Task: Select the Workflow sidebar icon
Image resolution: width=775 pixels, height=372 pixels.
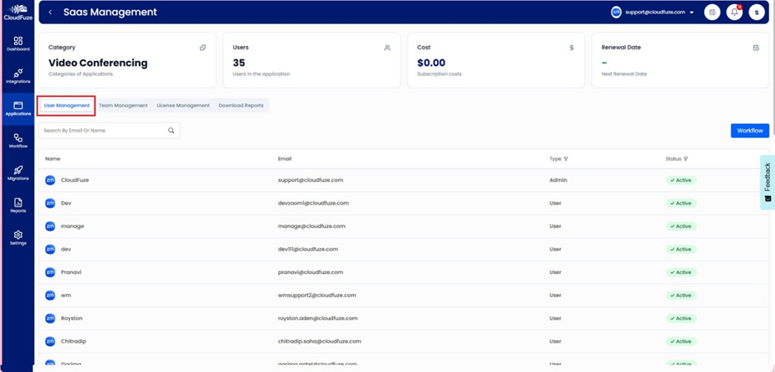Action: pyautogui.click(x=17, y=141)
